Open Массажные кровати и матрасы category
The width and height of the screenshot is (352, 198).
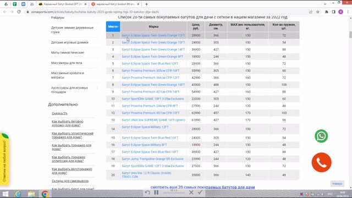tap(67, 75)
